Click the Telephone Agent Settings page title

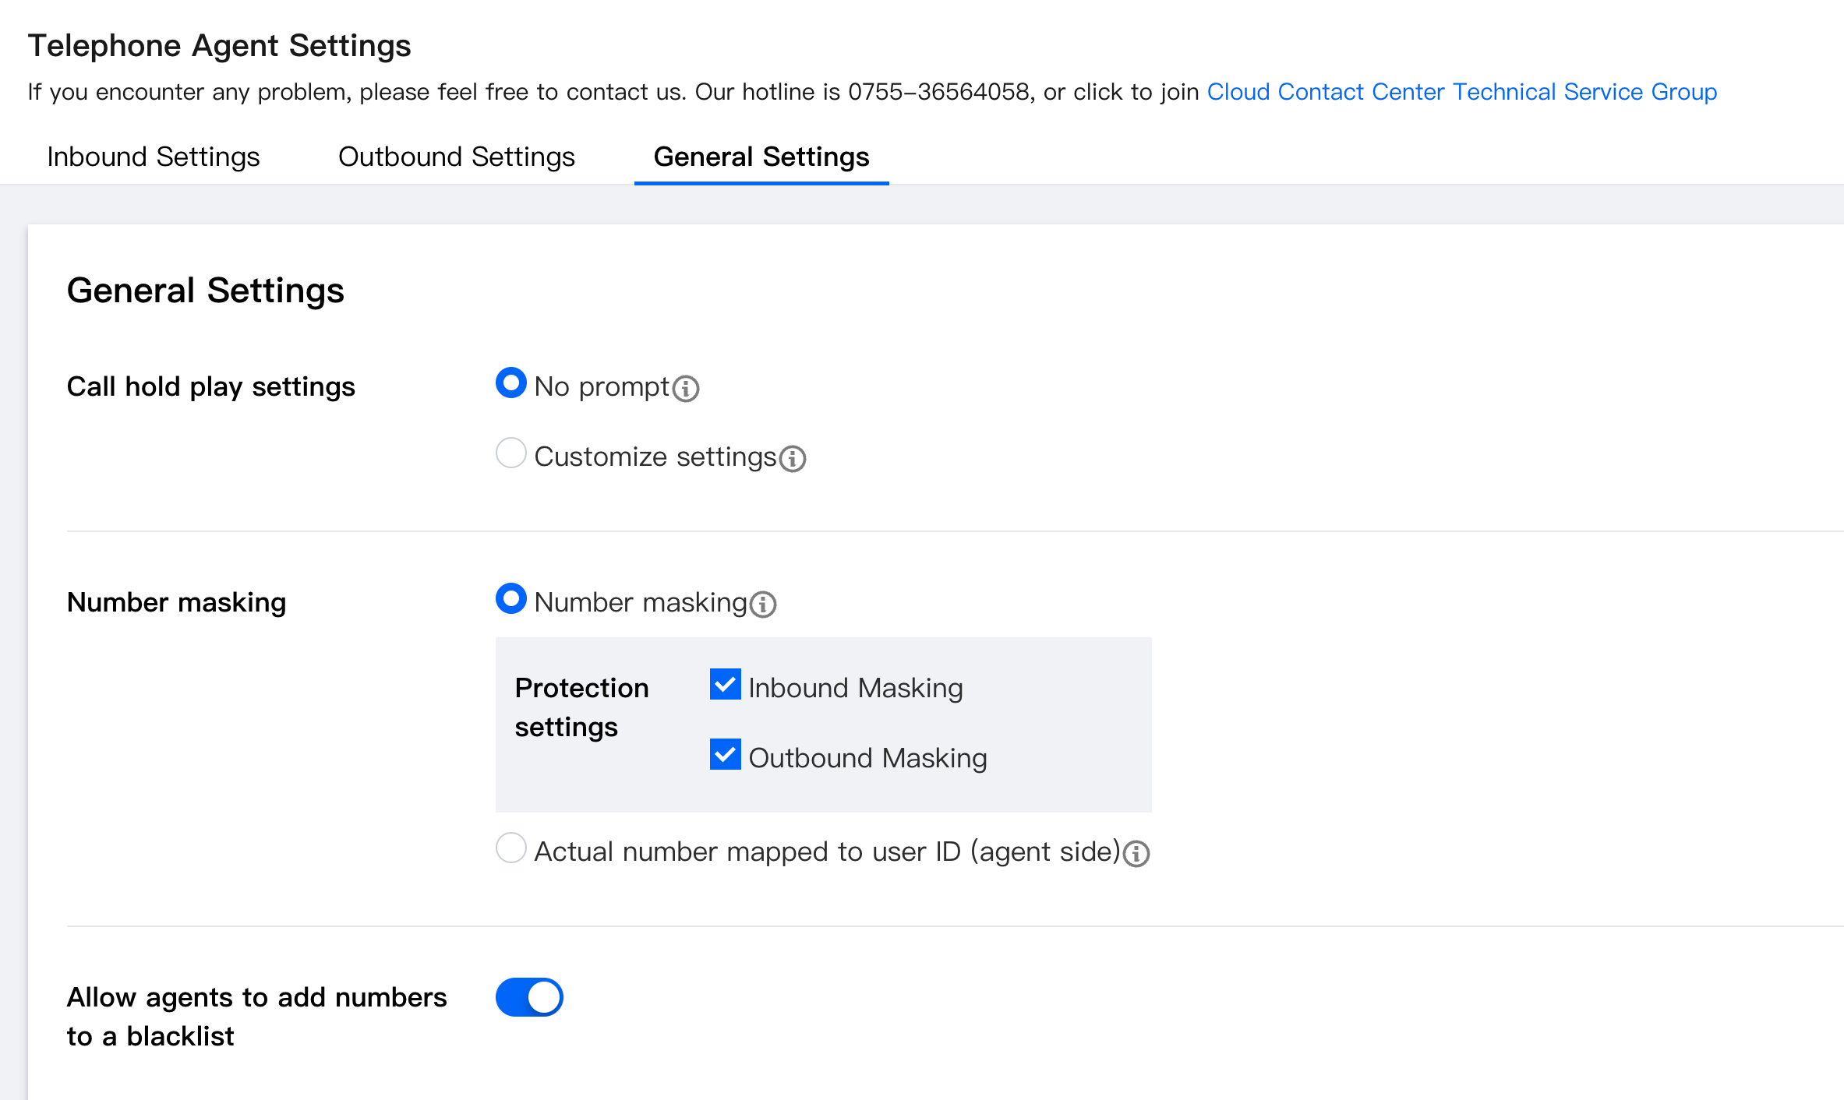[219, 45]
